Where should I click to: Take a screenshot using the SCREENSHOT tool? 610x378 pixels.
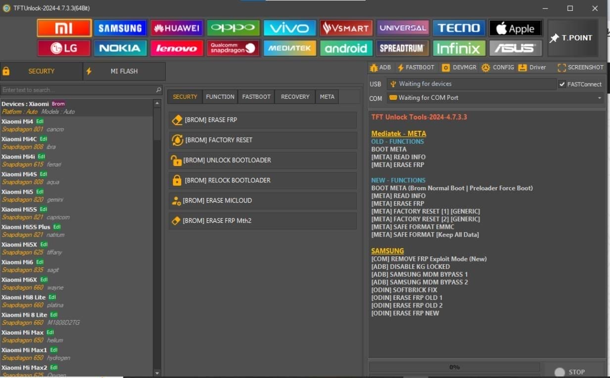(580, 67)
